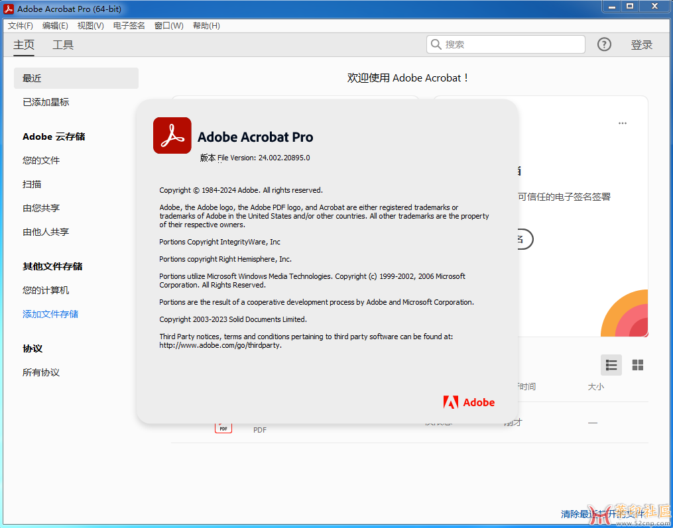Screen dimensions: 673x528
Task: Click the Adobe Acrobat Pro heading in About dialog
Action: (255, 137)
